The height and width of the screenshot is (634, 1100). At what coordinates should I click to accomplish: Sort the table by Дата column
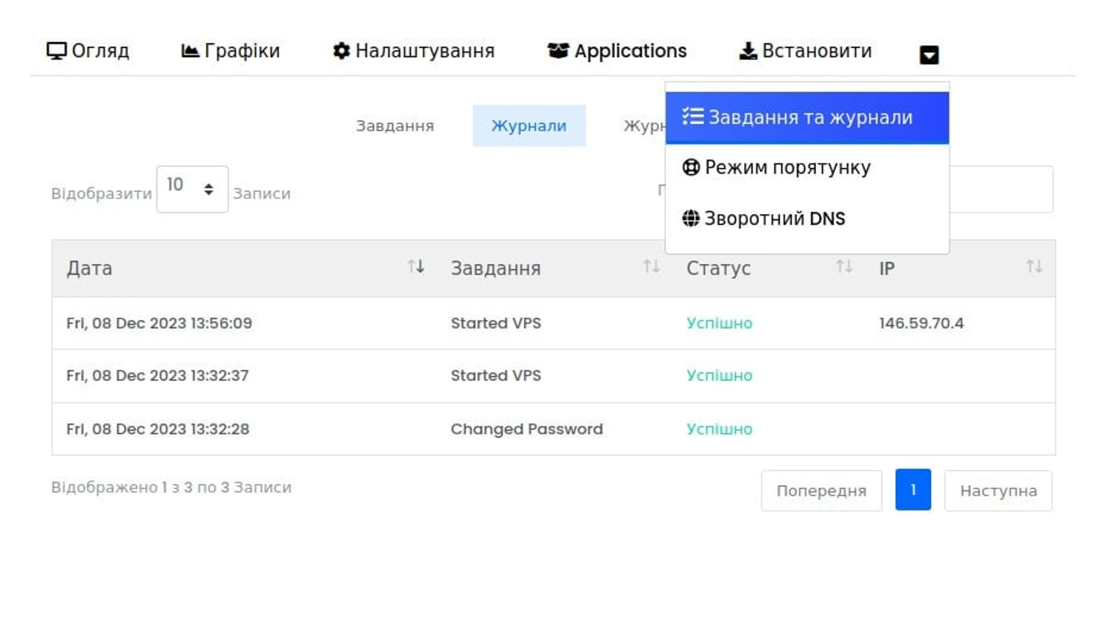point(245,268)
